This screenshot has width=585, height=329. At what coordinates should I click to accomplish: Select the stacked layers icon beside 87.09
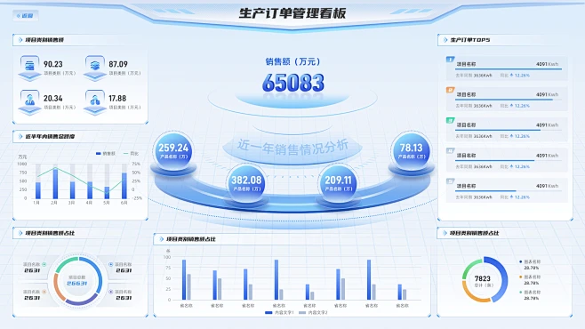coord(95,65)
